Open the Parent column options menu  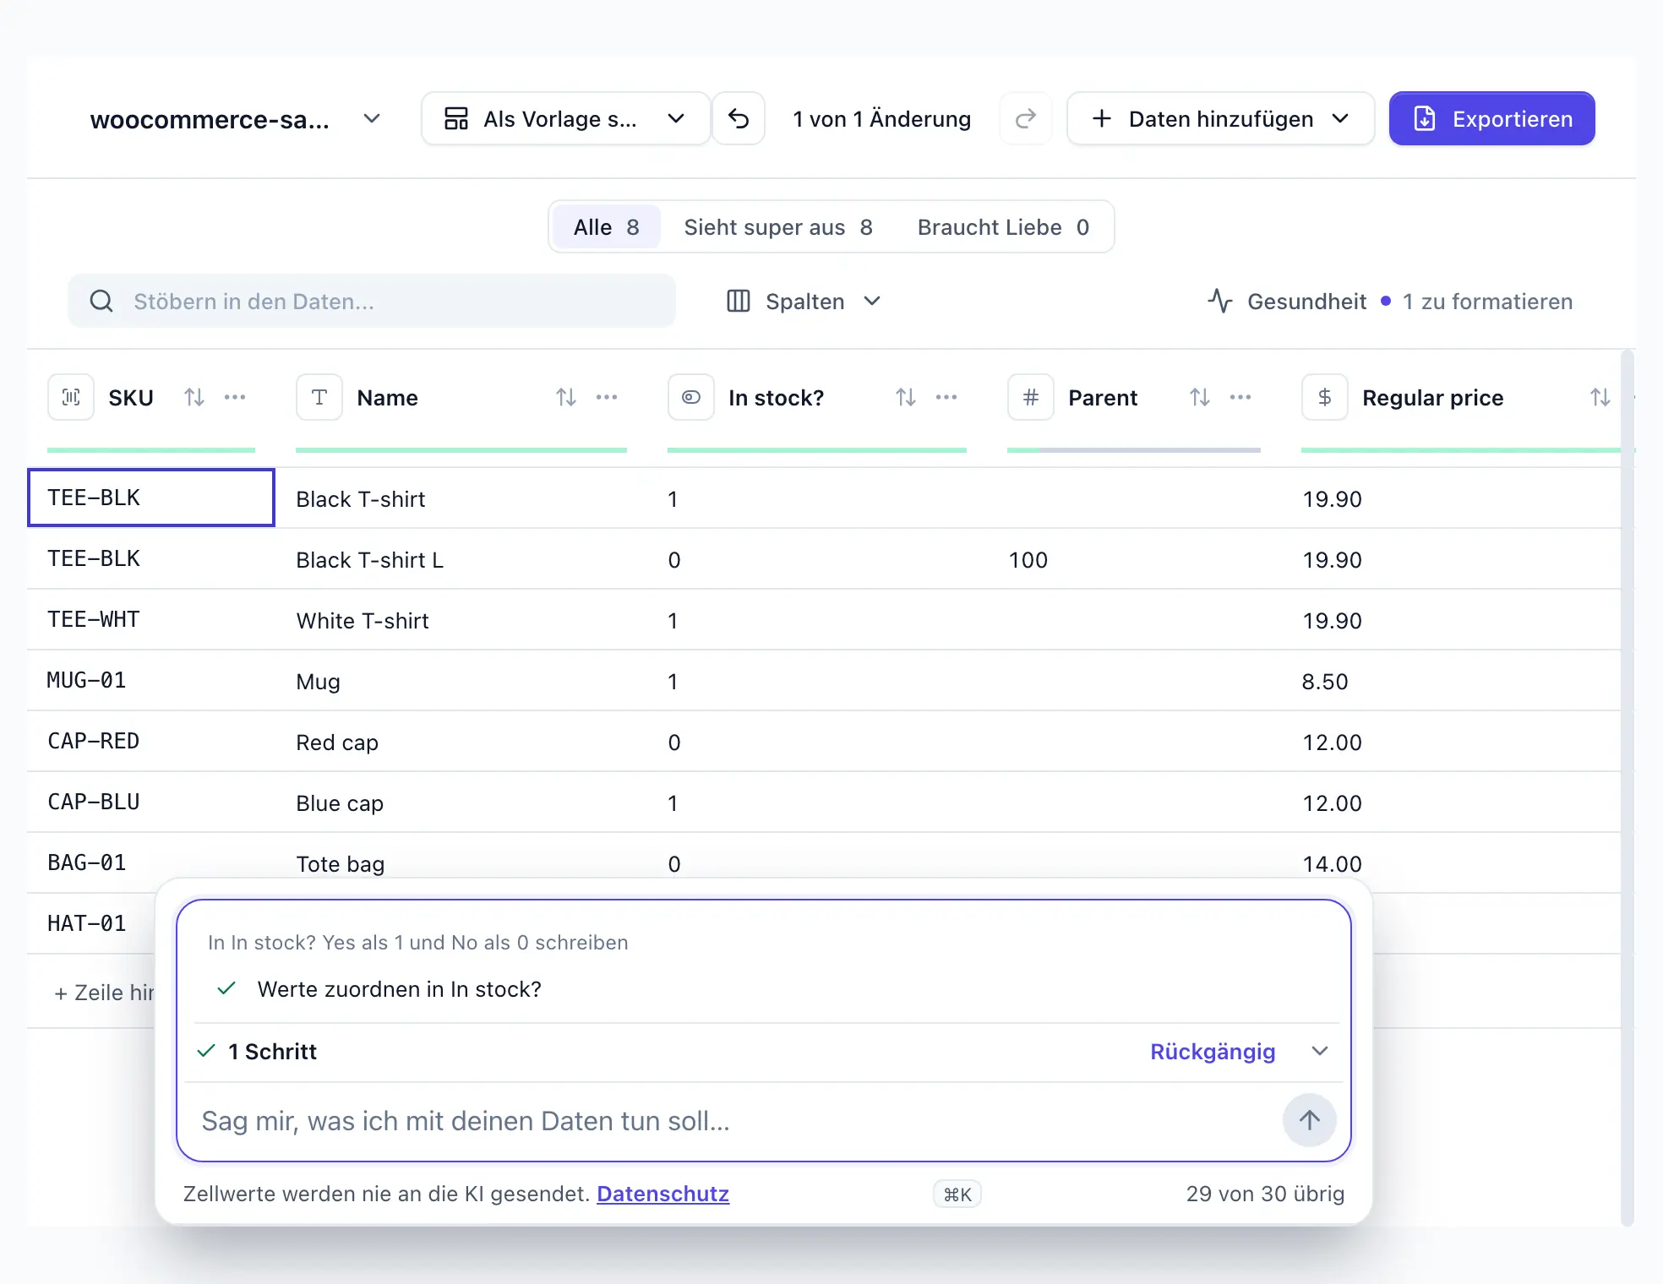[x=1240, y=397]
